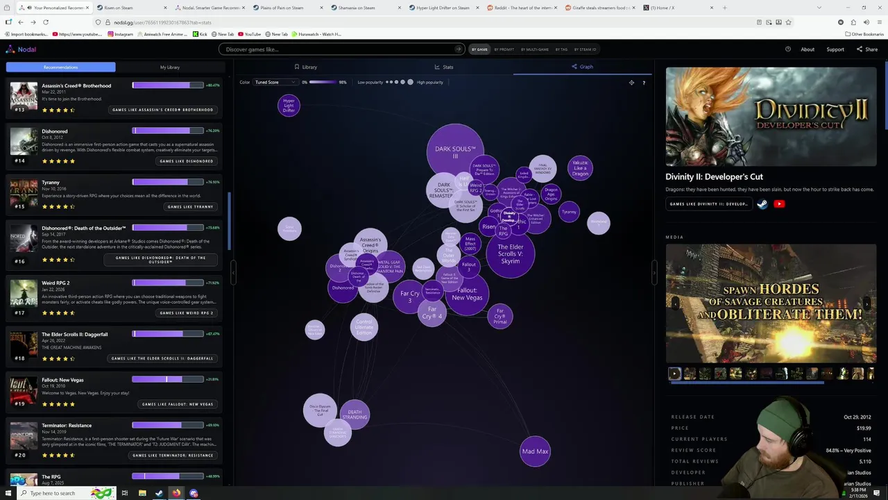Image resolution: width=888 pixels, height=500 pixels.
Task: Select the BY STEAM ID search mode
Action: coord(585,49)
